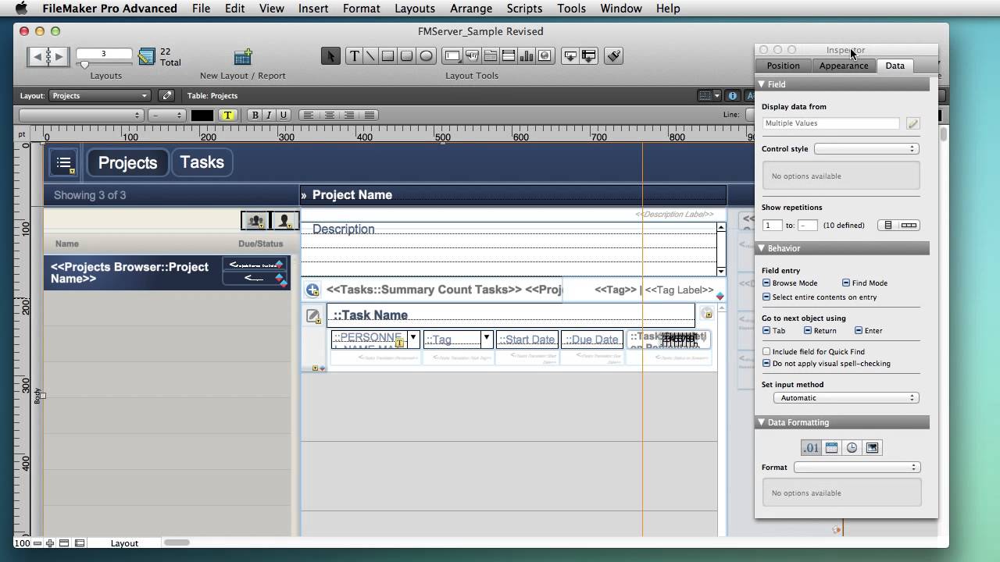The height and width of the screenshot is (562, 1000).
Task: Select the Chart tool
Action: (527, 56)
